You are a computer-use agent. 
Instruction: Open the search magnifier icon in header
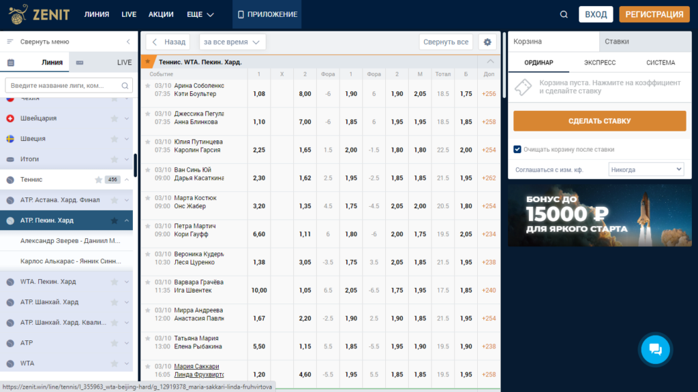(564, 15)
